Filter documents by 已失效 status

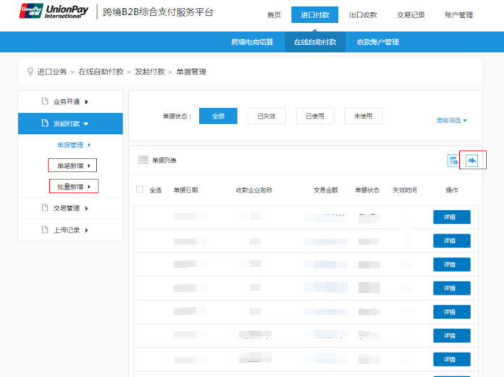coord(266,116)
